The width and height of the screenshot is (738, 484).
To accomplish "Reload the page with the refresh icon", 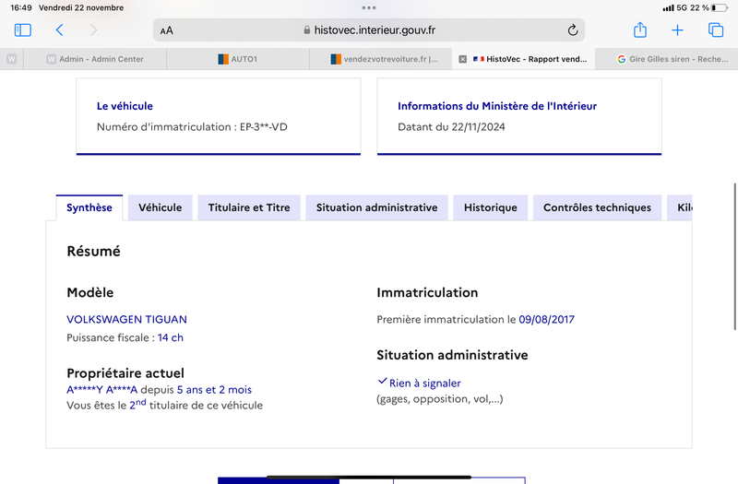I will [x=572, y=30].
